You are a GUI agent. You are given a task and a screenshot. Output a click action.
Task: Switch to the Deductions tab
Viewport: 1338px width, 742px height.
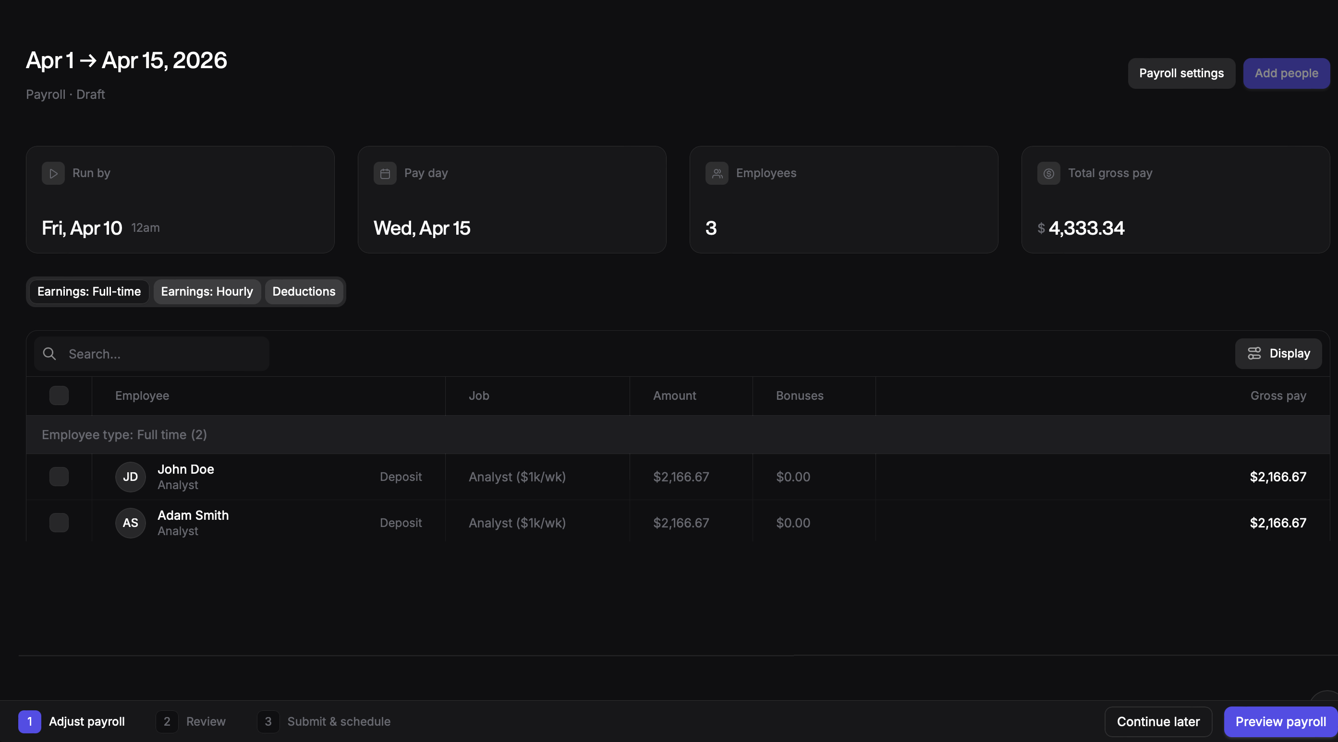click(304, 292)
